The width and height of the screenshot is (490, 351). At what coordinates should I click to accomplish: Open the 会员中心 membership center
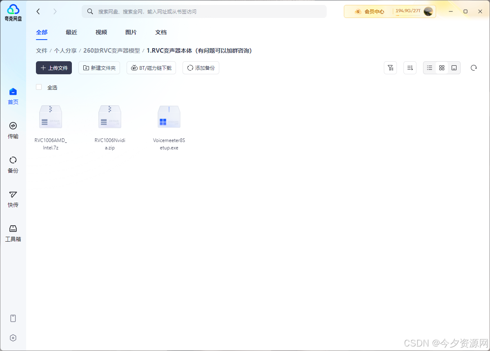(x=370, y=11)
